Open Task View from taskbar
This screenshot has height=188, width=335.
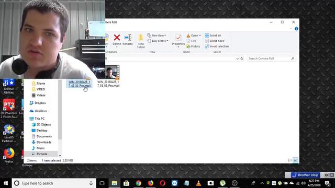(102, 183)
